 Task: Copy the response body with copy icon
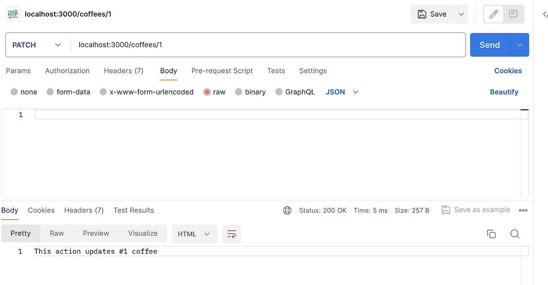coord(491,234)
